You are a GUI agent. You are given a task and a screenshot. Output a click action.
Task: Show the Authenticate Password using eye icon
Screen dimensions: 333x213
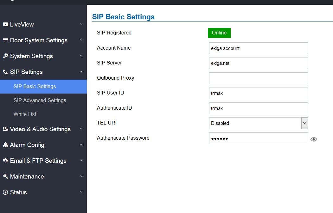click(314, 139)
